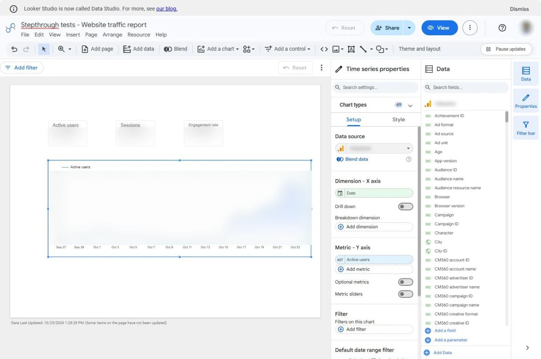Open the help question mark icon

pyautogui.click(x=502, y=28)
